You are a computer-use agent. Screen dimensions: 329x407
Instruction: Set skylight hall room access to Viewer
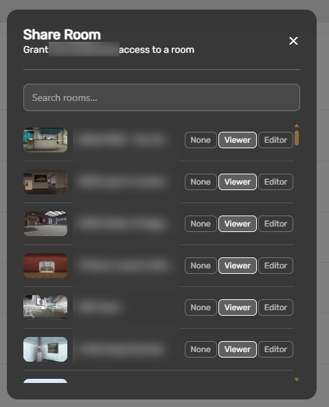click(x=238, y=224)
